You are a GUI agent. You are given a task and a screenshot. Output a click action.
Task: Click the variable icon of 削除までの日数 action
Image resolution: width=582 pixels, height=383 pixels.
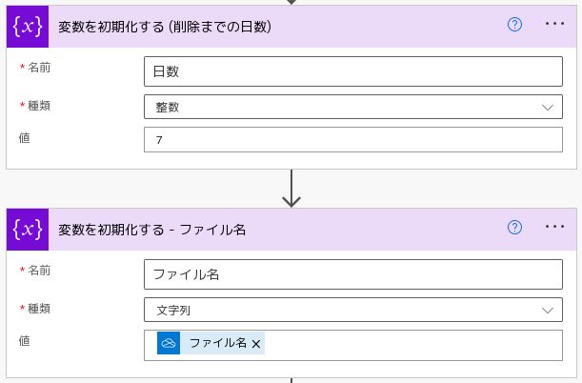click(28, 27)
